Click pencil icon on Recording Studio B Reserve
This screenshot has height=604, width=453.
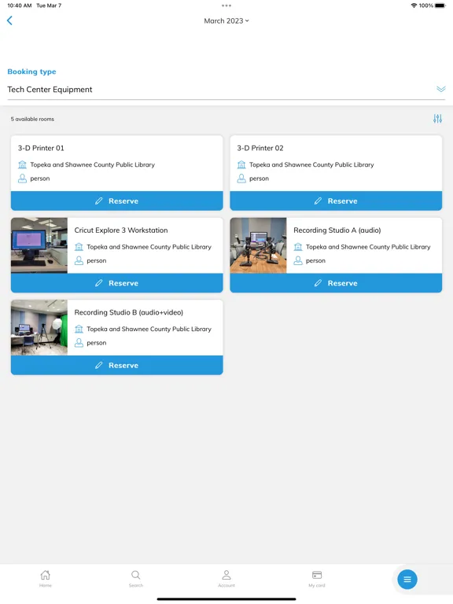(99, 365)
